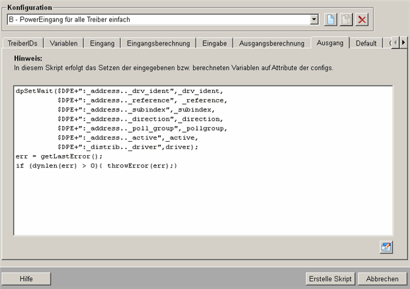Screen dimensions: 410x289
Task: Go to the Eingangsberechnung tab
Action: (159, 44)
